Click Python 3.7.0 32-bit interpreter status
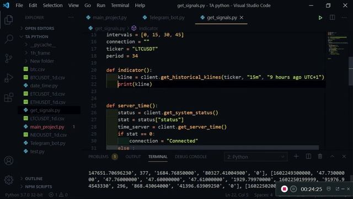 coord(24,195)
